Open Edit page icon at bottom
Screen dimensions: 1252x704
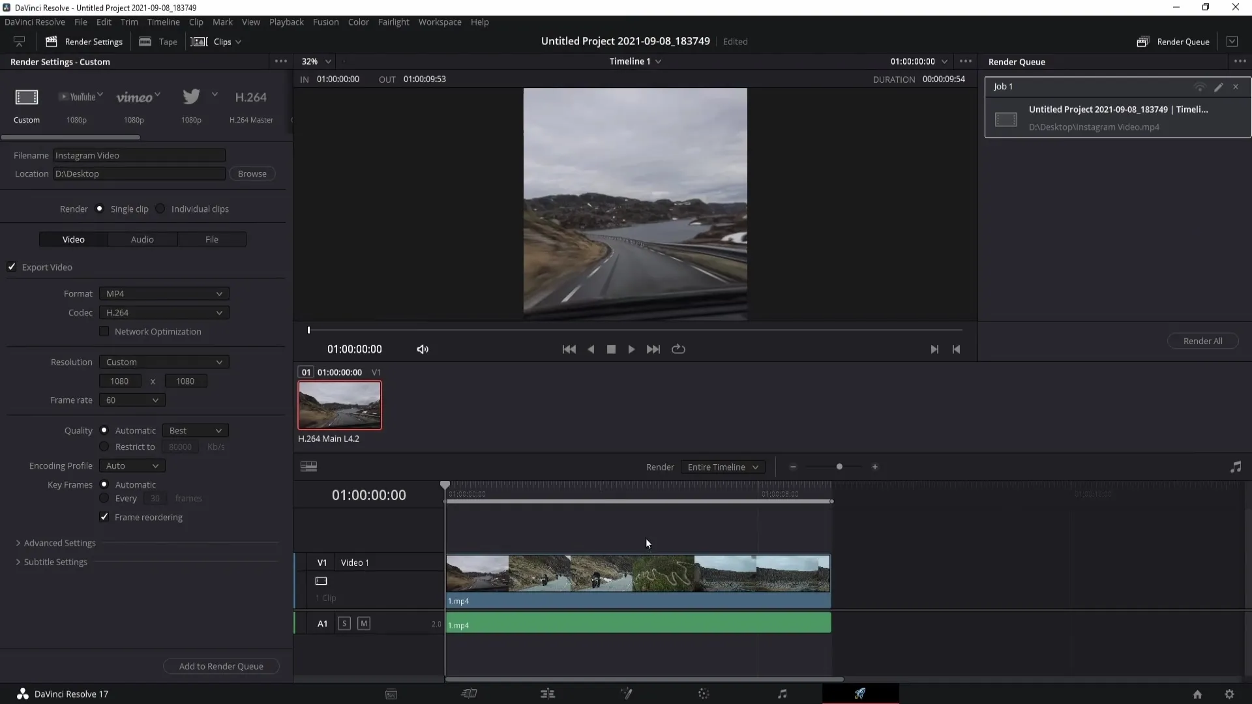(x=548, y=694)
